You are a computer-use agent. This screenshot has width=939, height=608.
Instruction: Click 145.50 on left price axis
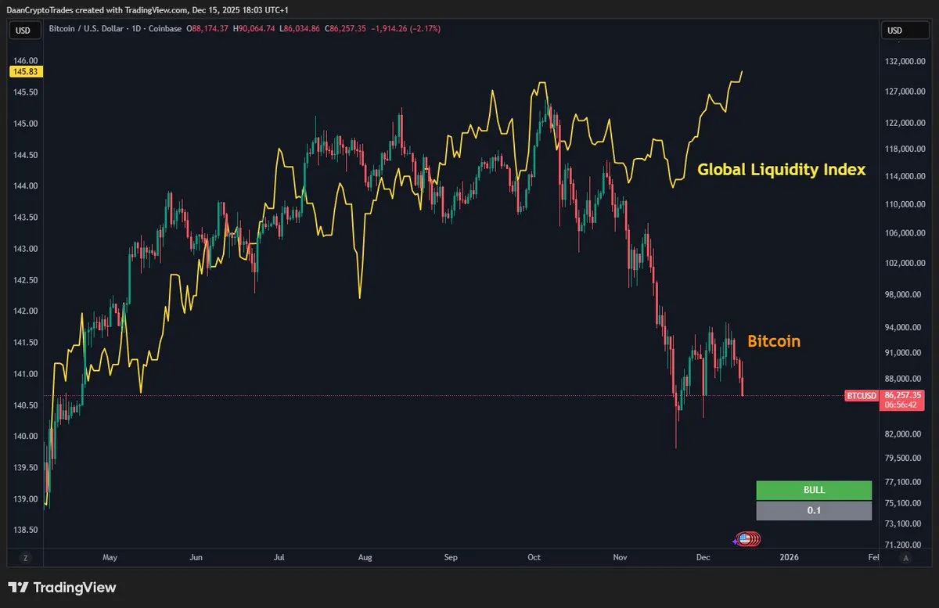(25, 92)
